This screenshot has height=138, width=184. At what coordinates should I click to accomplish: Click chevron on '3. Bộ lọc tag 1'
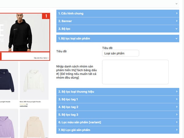pyautogui.click(x=177, y=99)
